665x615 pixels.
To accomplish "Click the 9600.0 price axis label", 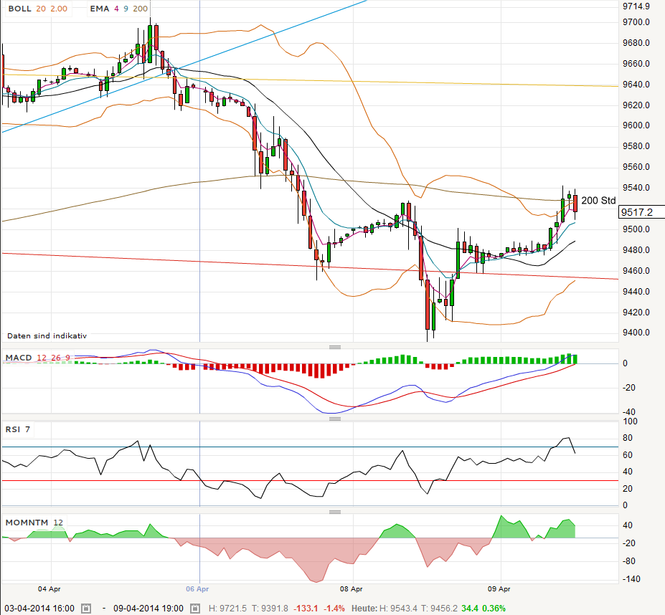I will click(636, 125).
